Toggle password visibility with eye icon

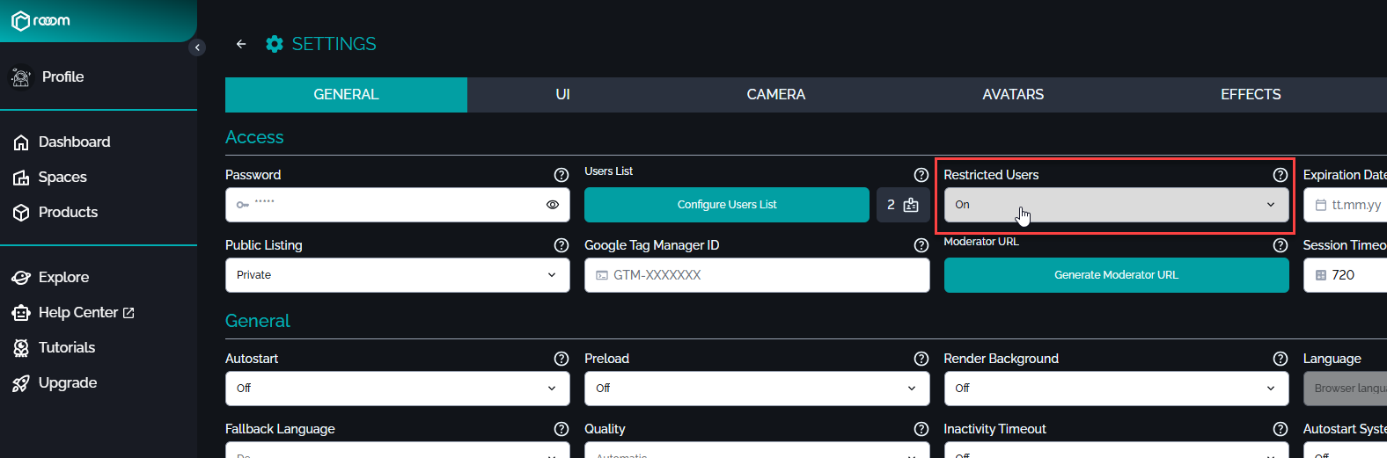[x=553, y=205]
